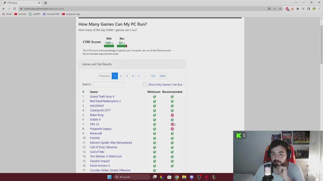Go to results page 4
This screenshot has width=323, height=181.
[133, 76]
